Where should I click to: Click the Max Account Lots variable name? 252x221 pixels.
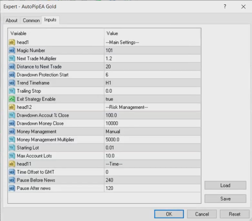point(34,156)
